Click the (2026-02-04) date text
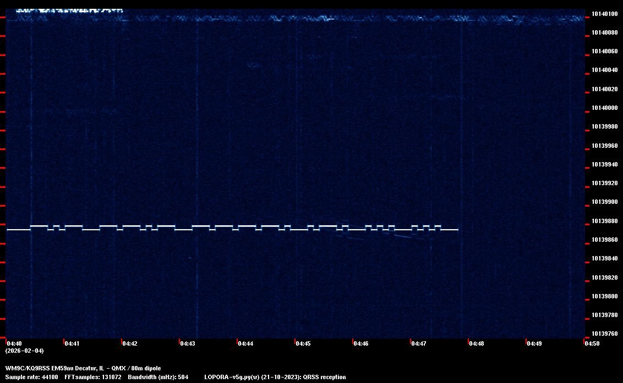 point(24,351)
